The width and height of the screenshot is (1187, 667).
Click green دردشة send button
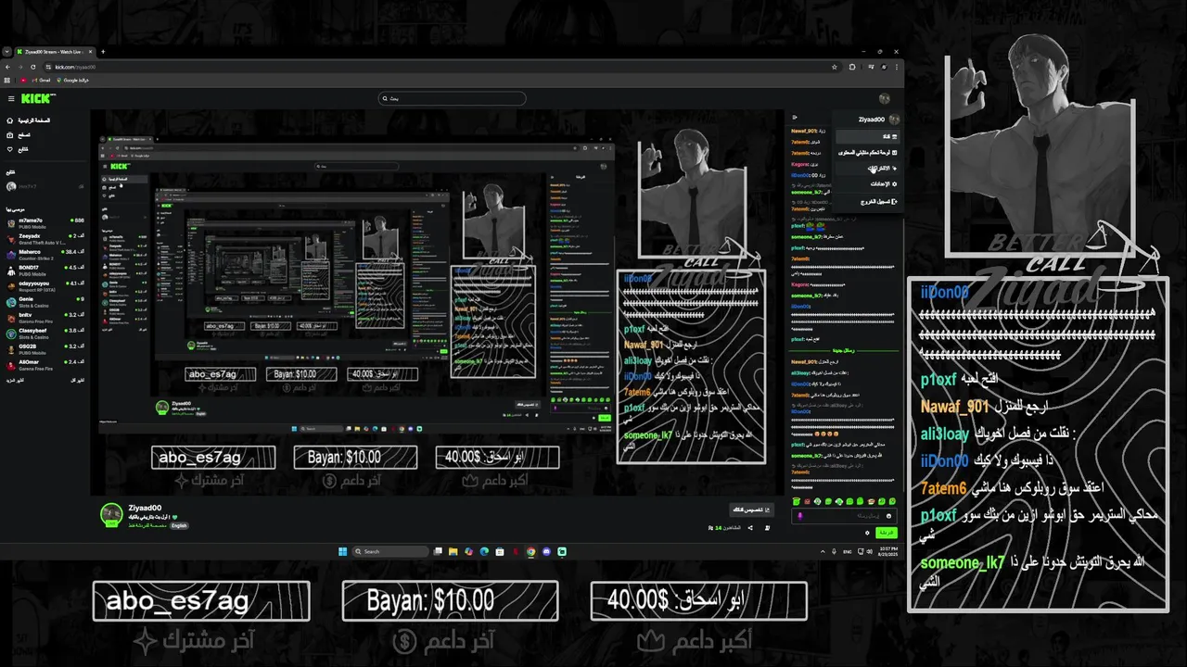887,533
